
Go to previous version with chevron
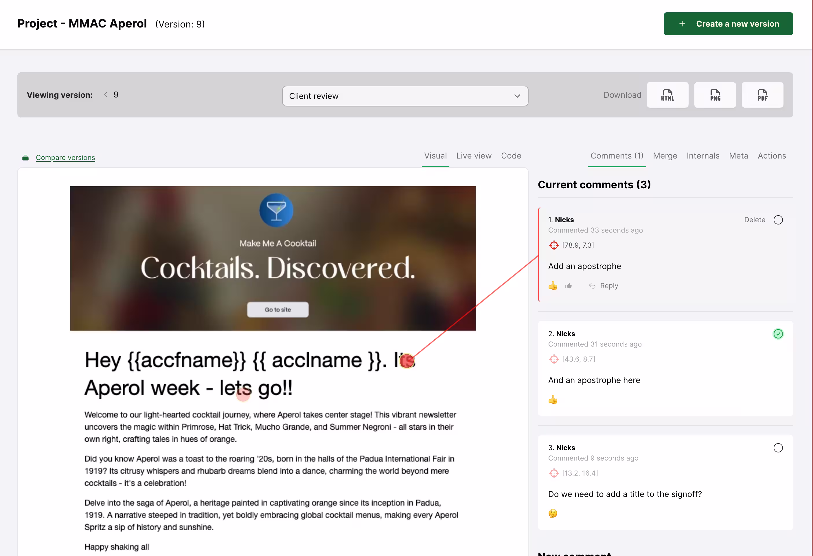pyautogui.click(x=106, y=95)
